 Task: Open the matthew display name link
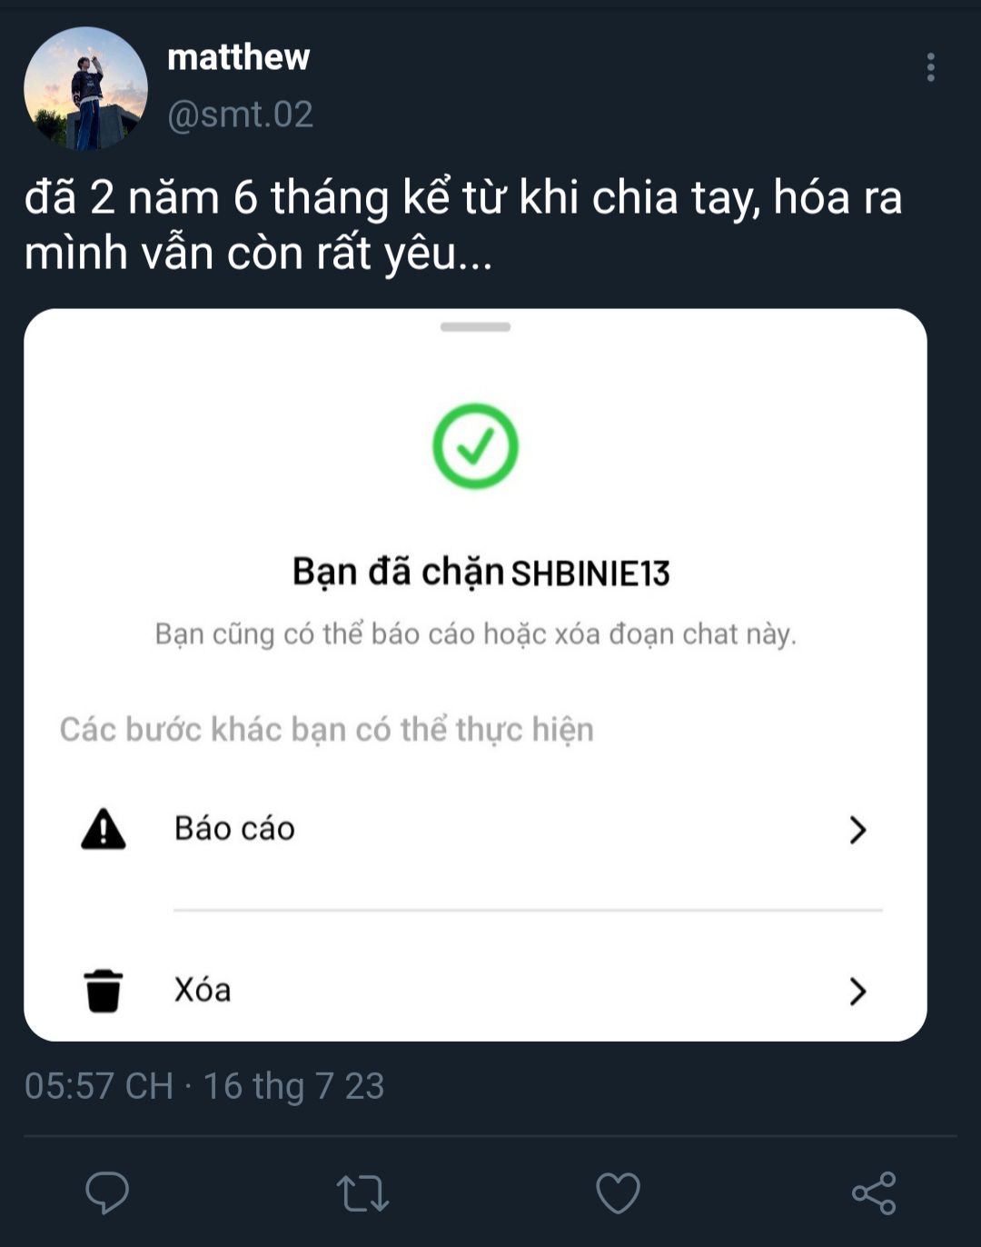[238, 57]
